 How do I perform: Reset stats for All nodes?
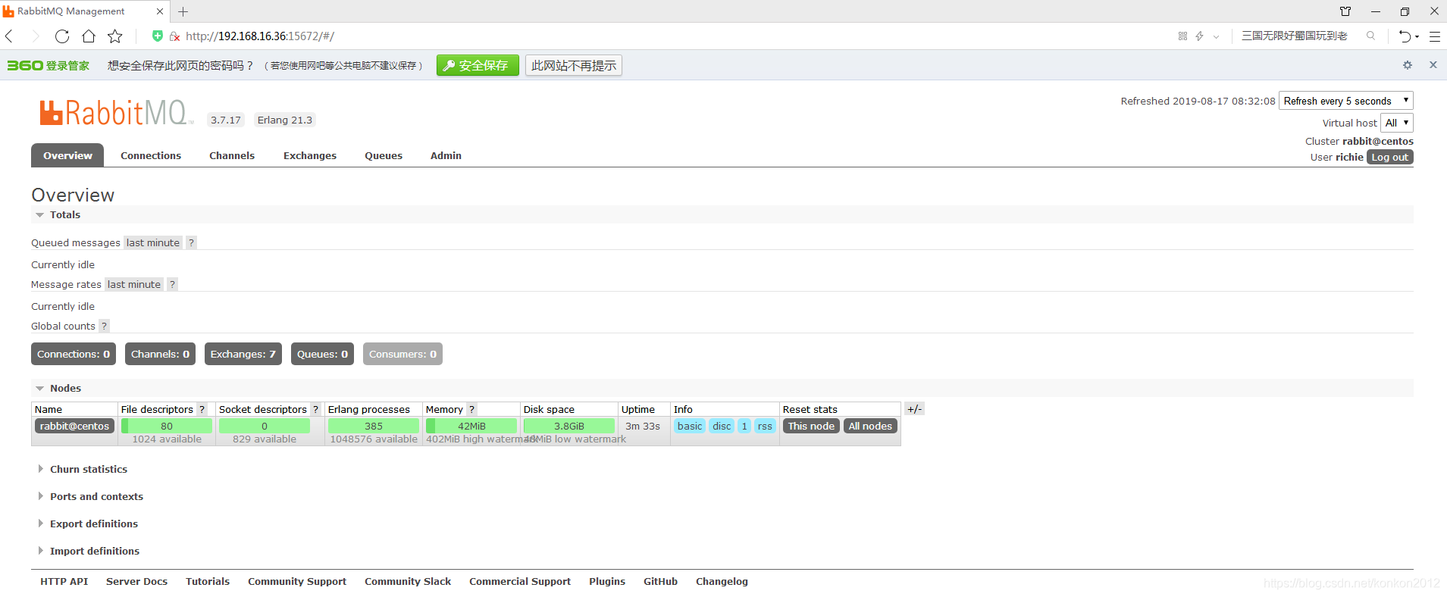click(870, 426)
